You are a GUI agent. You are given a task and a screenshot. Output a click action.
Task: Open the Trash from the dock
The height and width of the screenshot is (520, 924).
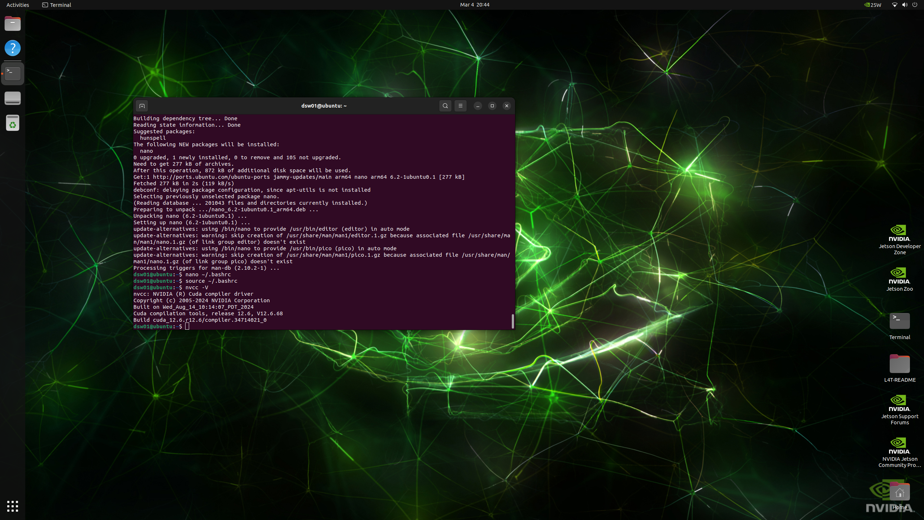point(13,123)
